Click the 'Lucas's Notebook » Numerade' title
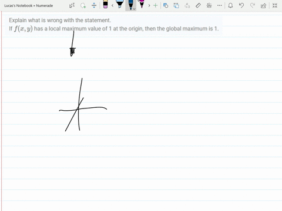Viewport: 282px width, 211px height. coord(29,6)
